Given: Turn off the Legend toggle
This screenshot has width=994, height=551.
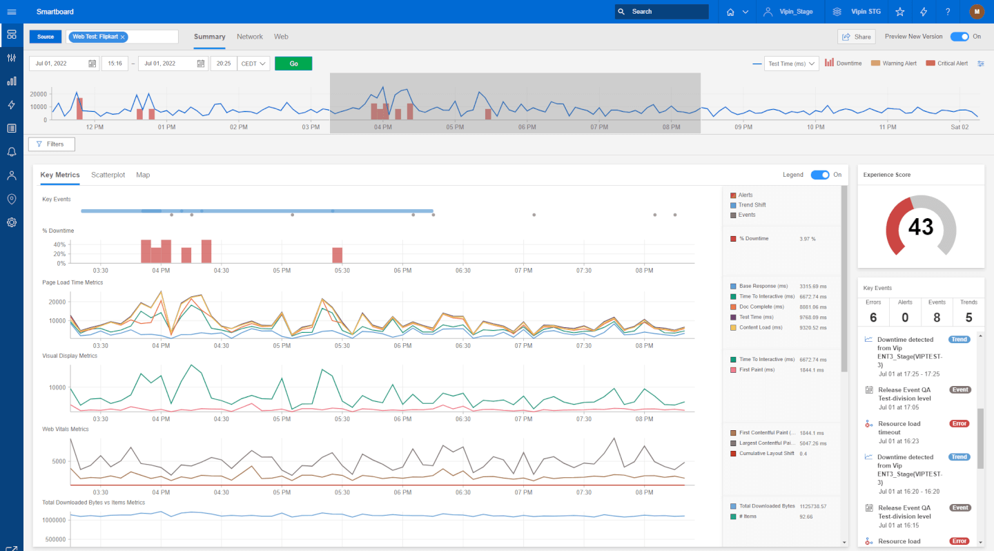Looking at the screenshot, I should 821,175.
